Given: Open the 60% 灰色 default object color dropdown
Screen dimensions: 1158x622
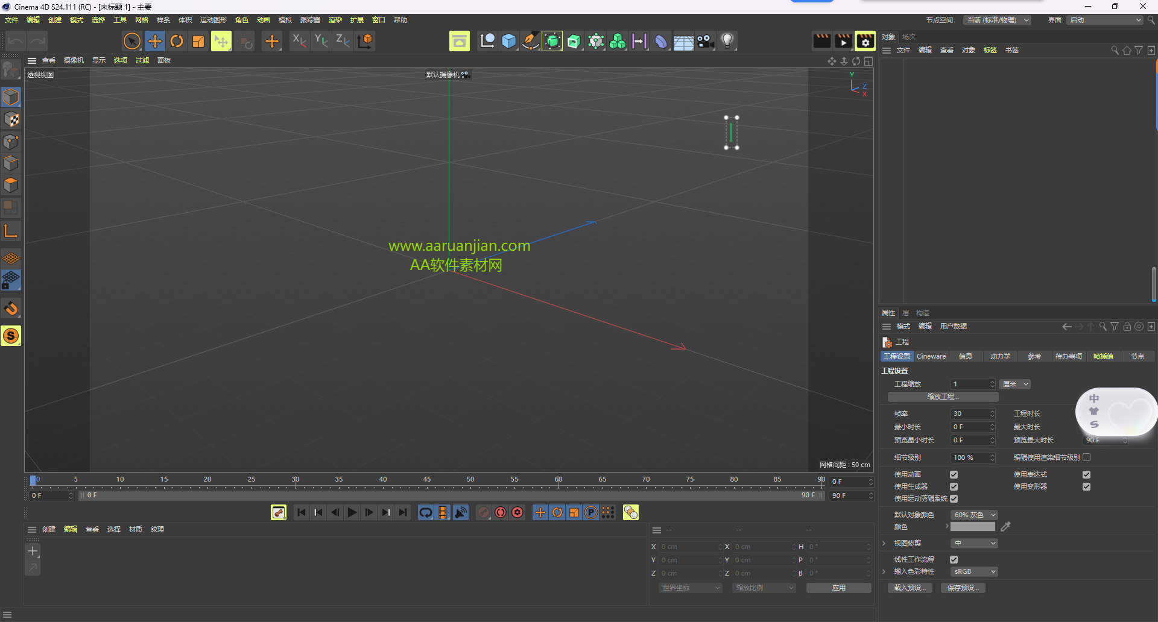Looking at the screenshot, I should point(973,515).
